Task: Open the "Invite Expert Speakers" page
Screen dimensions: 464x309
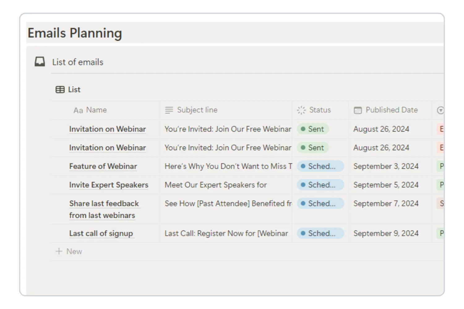Action: click(109, 184)
